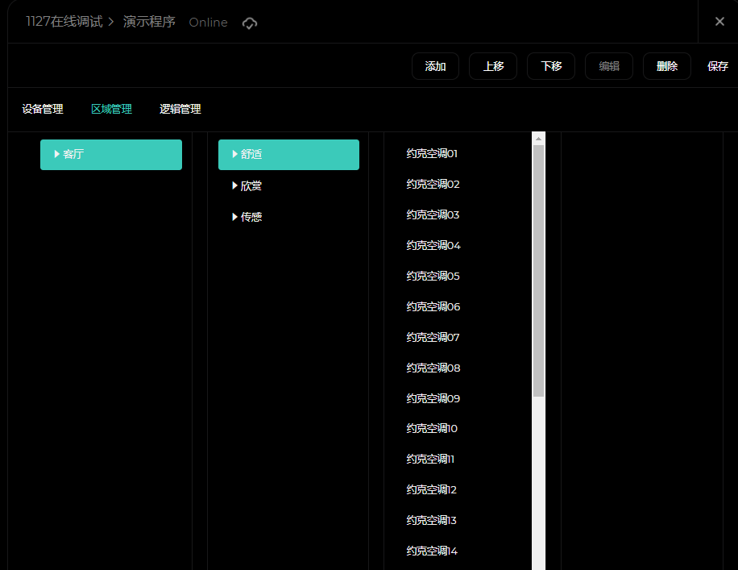Screen dimensions: 738x570
Task: Click 1127在线调试 breadcrumb link
Action: coord(64,22)
